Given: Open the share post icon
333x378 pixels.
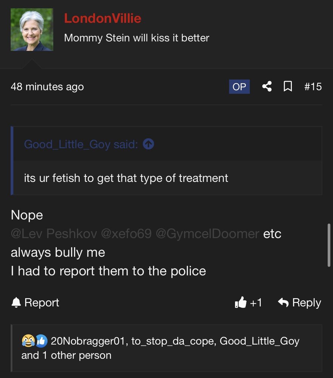Looking at the screenshot, I should pos(267,86).
